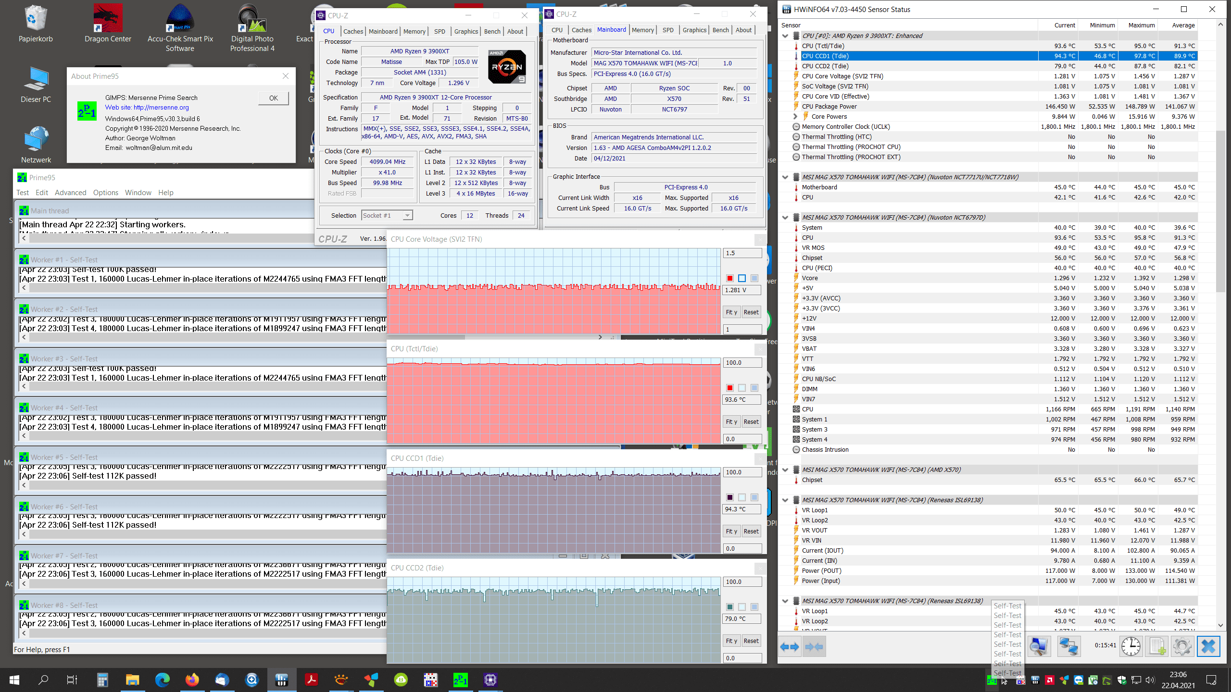Screen dimensions: 1231x692
Task: Open Prime95 Options menu
Action: (x=106, y=193)
